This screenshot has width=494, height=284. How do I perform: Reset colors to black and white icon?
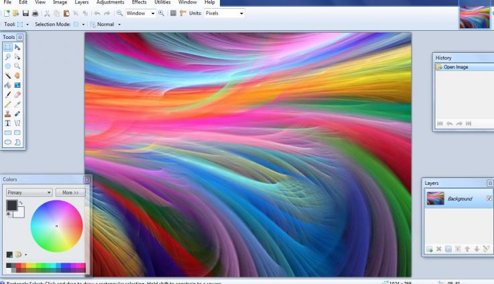[8, 214]
